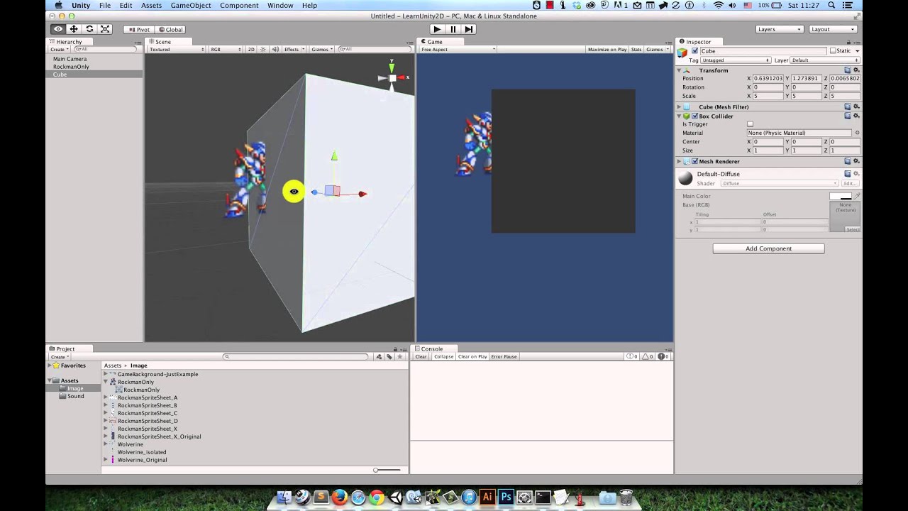Select the Scale tool in toolbar
Screen dimensions: 908x511
point(105,29)
